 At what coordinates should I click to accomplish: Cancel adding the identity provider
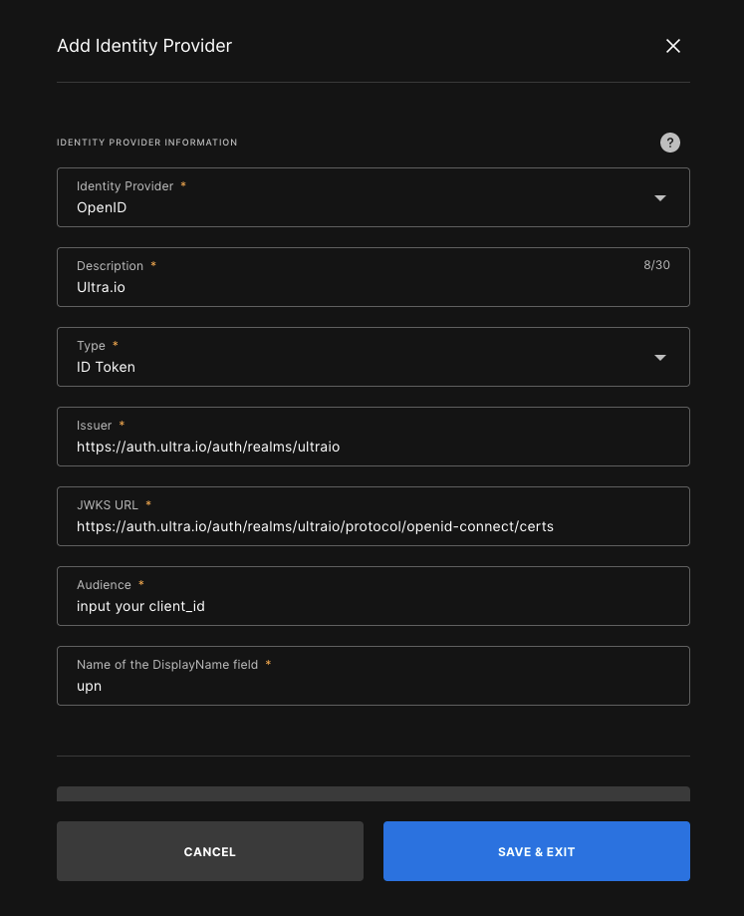[x=210, y=851]
